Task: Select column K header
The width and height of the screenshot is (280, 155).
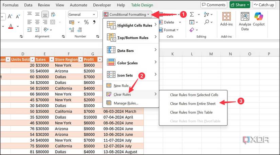Action: point(172,54)
